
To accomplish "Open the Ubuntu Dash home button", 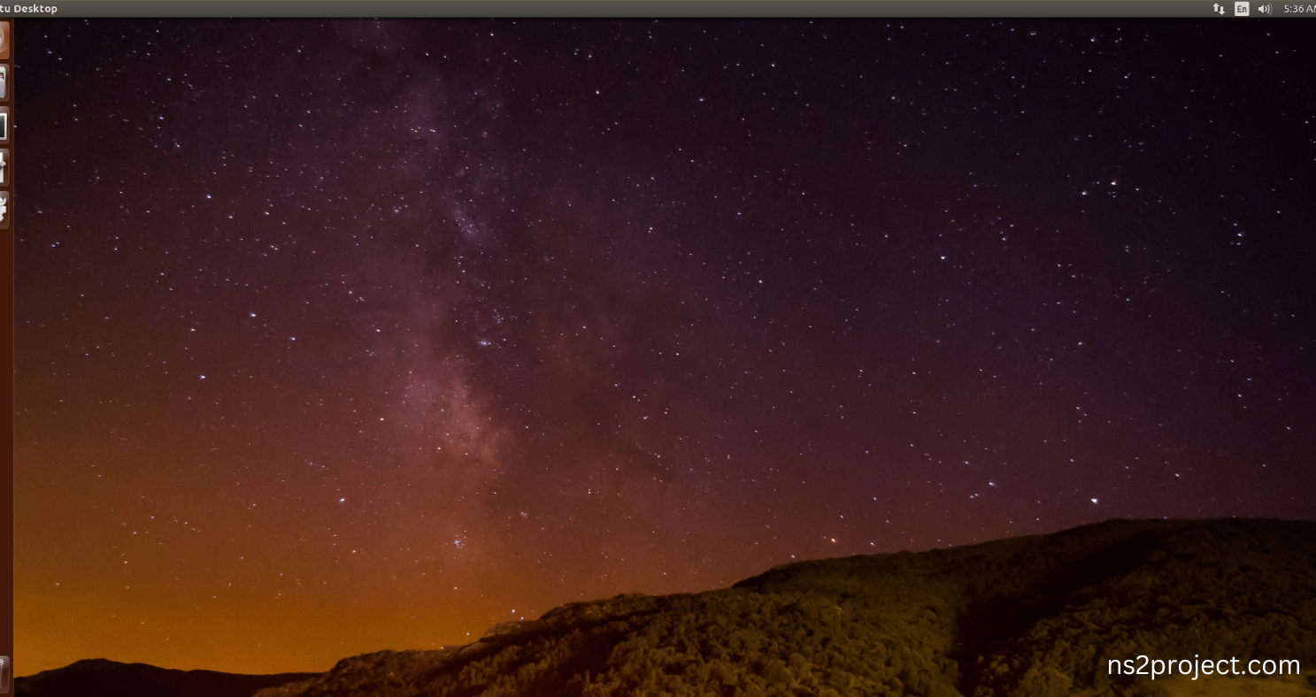I will coord(4,40).
